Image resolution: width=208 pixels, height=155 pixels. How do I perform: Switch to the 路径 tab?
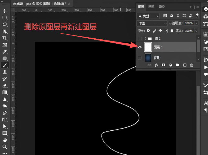(x=162, y=7)
